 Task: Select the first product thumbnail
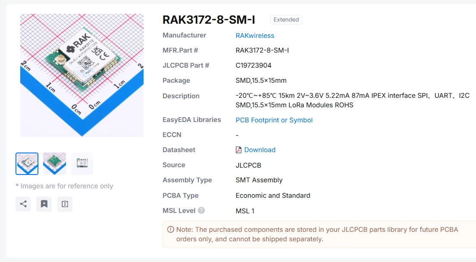click(x=27, y=164)
